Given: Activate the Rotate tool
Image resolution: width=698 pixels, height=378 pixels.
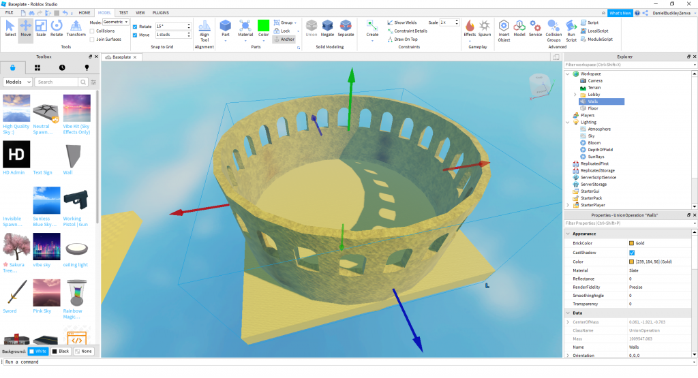Looking at the screenshot, I should 57,28.
